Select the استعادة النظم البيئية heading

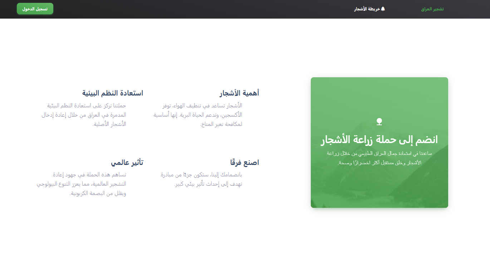pos(113,93)
